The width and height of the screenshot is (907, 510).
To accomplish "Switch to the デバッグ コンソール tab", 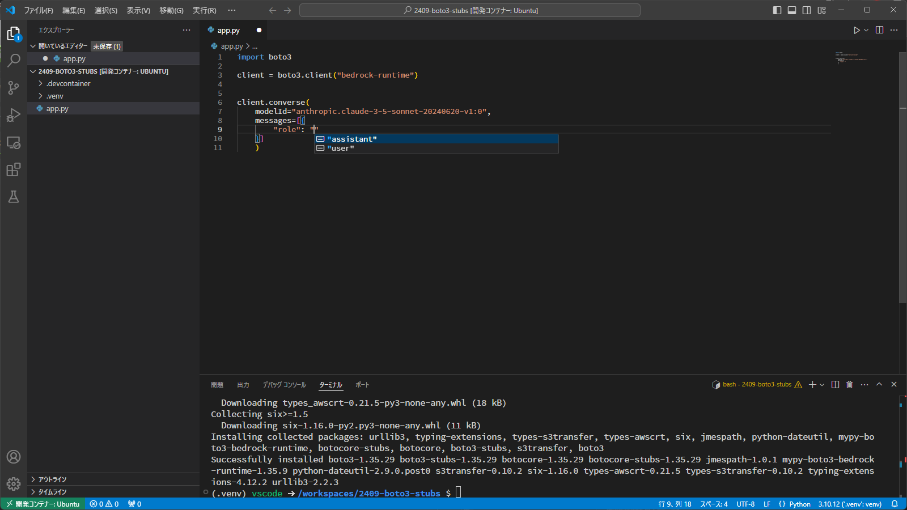I will pos(284,385).
